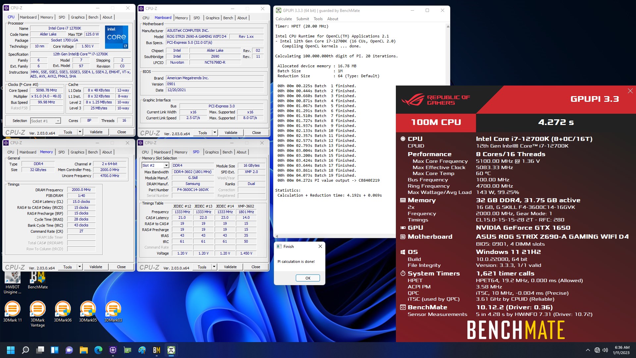Open the Calculate menu in GPUPI
The height and width of the screenshot is (358, 636).
pos(284,19)
